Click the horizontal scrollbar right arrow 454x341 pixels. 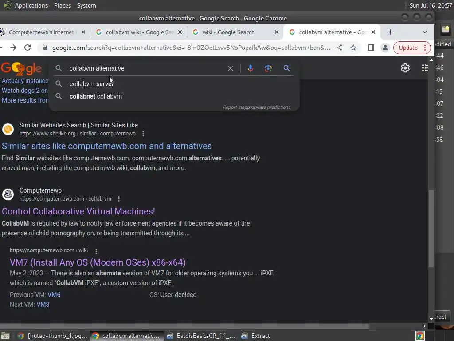coord(424,326)
